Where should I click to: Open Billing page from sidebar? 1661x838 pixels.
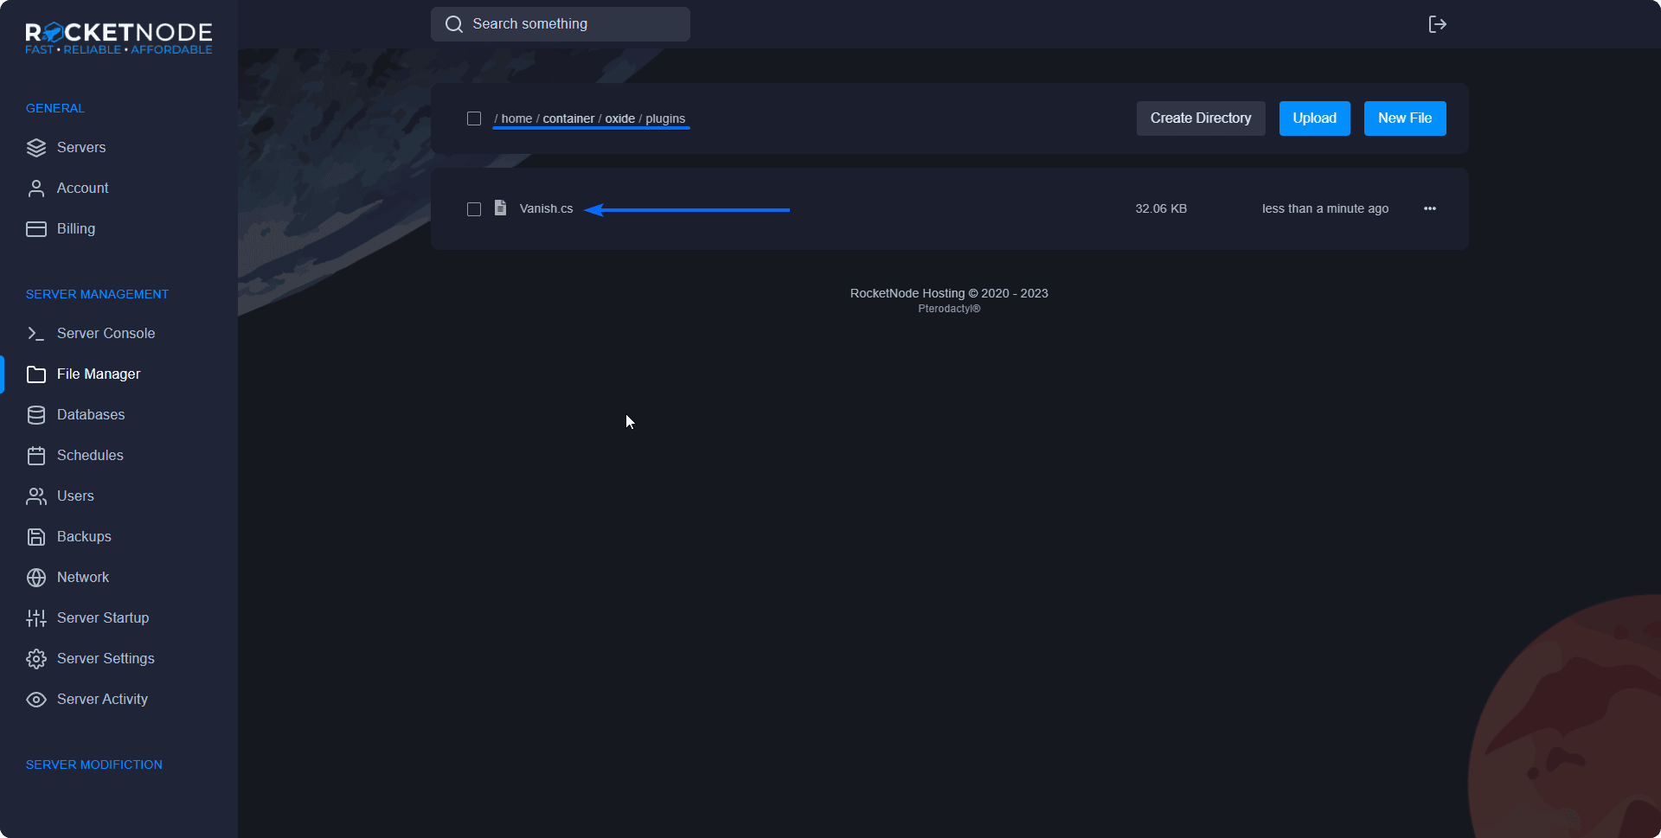coord(76,229)
